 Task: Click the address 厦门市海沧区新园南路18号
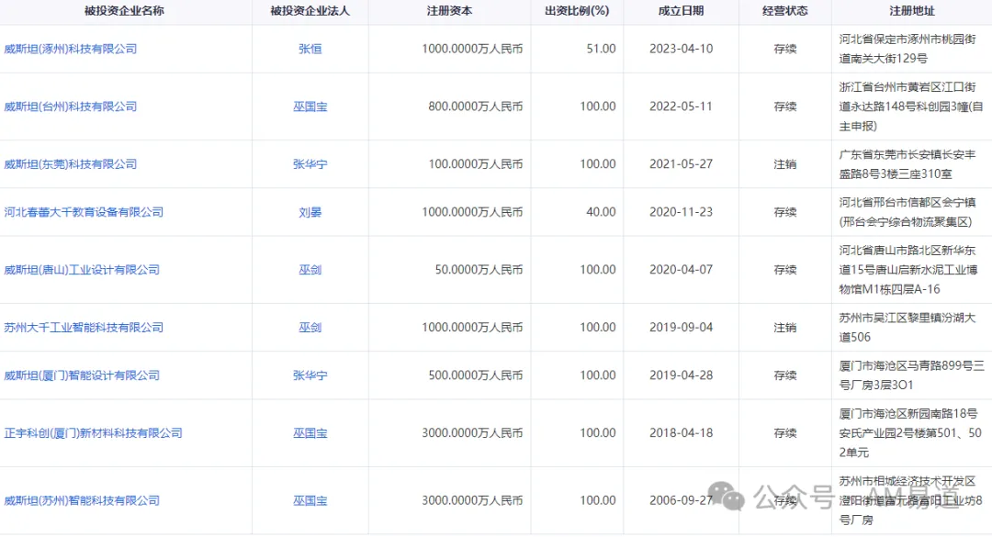point(910,432)
